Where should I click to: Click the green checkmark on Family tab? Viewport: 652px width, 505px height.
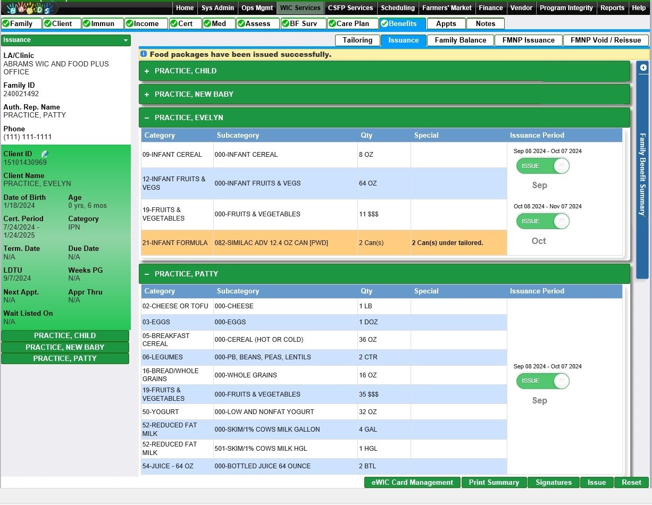tap(6, 23)
